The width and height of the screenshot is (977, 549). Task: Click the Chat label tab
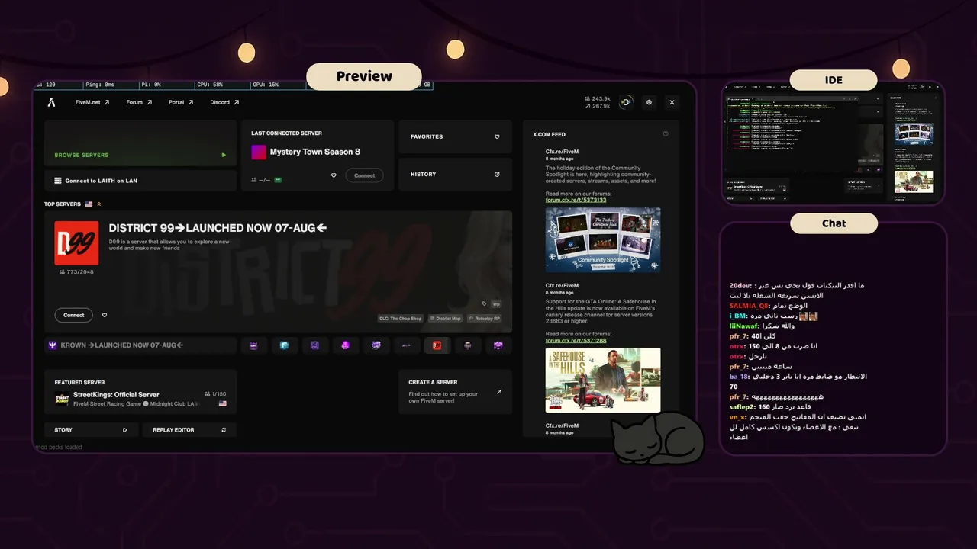click(834, 223)
